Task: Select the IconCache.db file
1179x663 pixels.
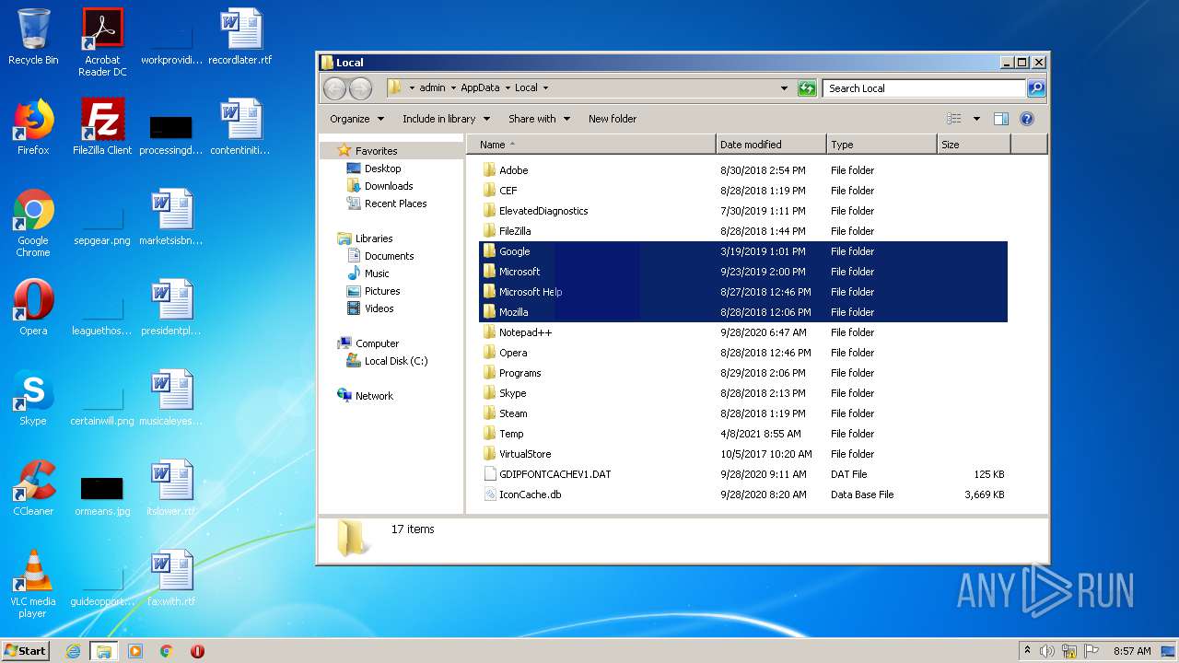Action: [x=743, y=494]
